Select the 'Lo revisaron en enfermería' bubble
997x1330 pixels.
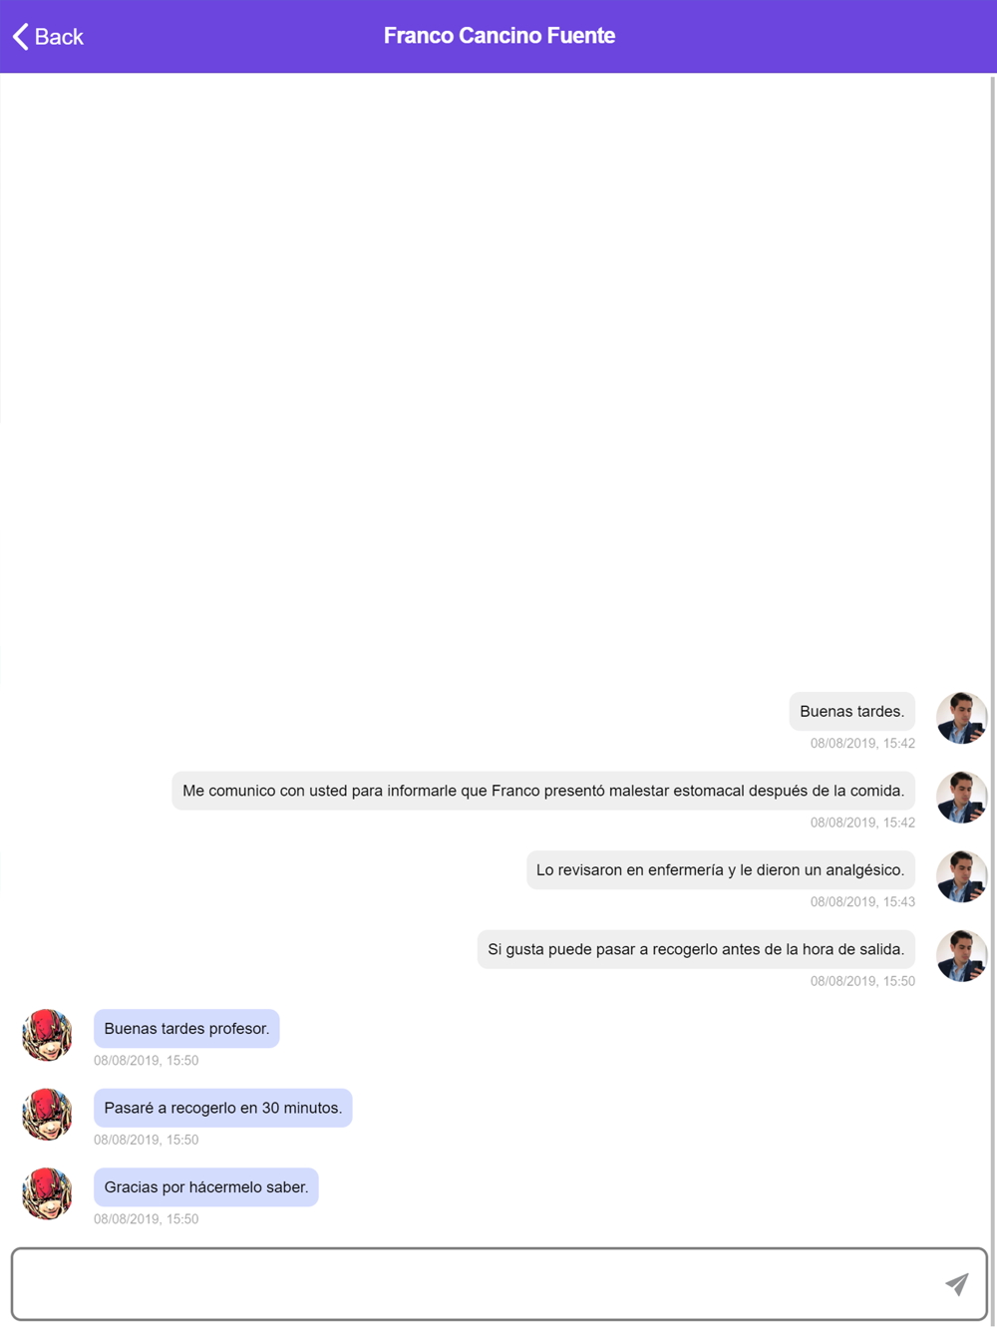click(721, 869)
